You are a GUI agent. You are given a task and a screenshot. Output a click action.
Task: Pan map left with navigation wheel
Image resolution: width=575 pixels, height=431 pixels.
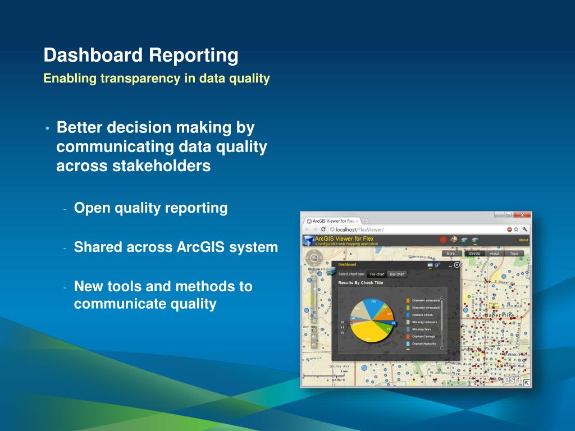(307, 258)
